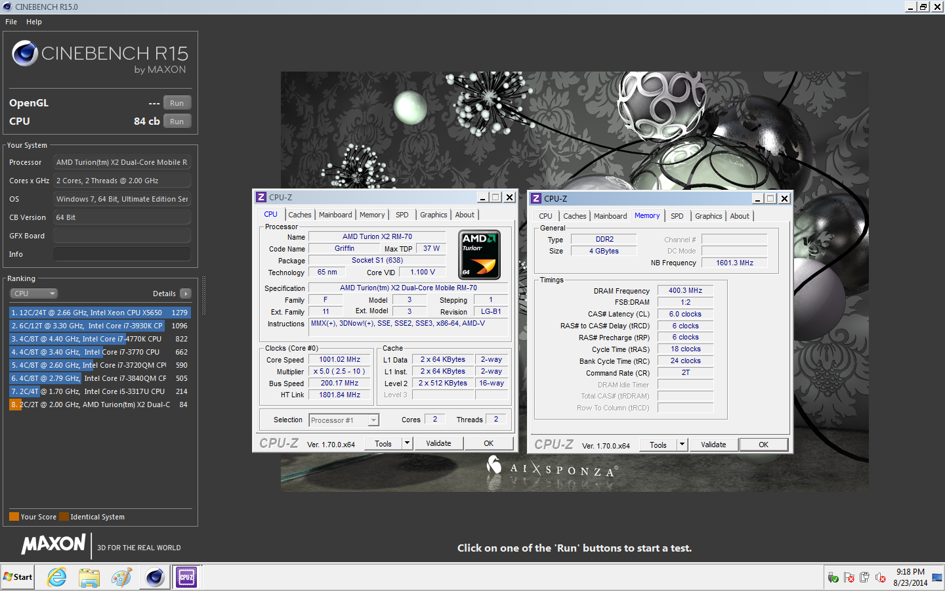Open Internet Explorer from the taskbar

pyautogui.click(x=57, y=577)
